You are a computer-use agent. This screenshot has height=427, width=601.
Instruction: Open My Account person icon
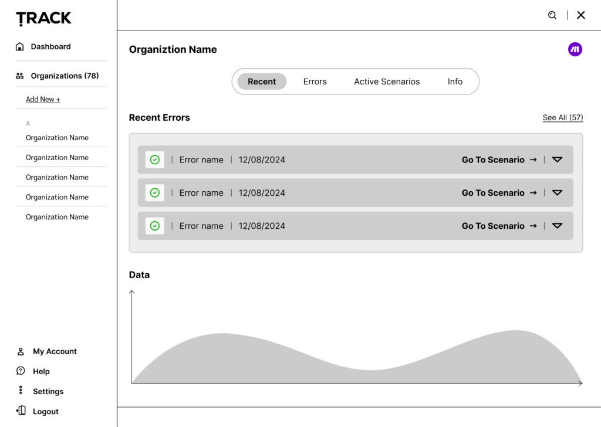click(21, 351)
